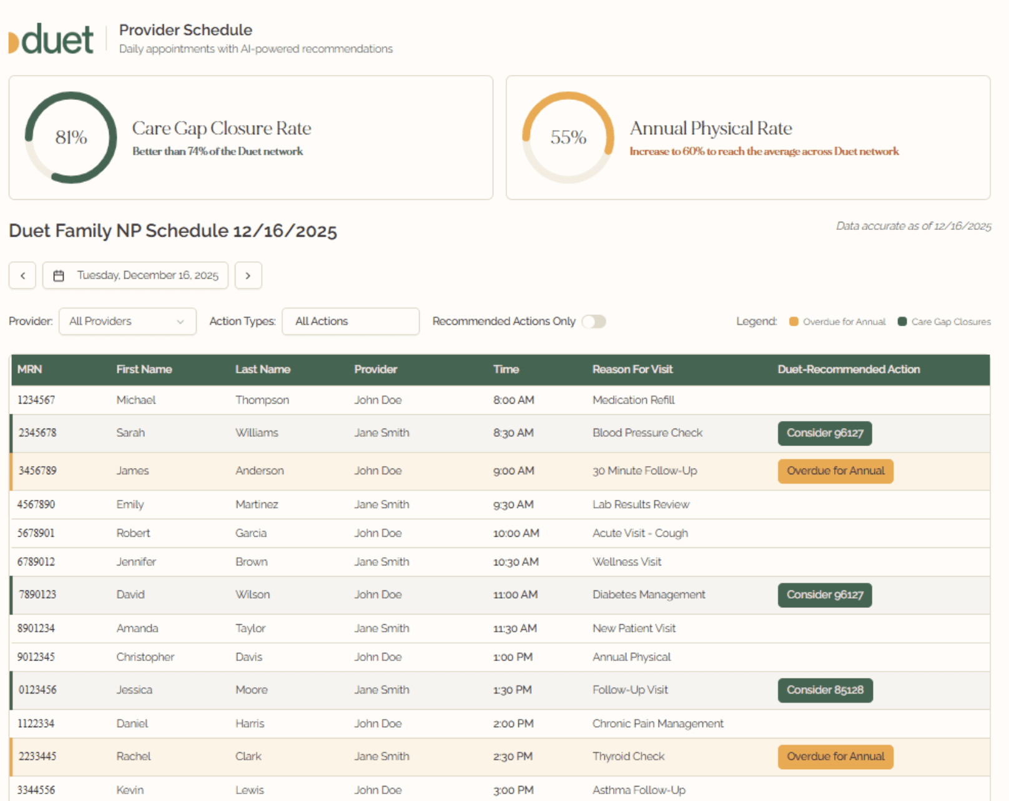The height and width of the screenshot is (801, 1009).
Task: Click first name Christopher
Action: point(145,657)
